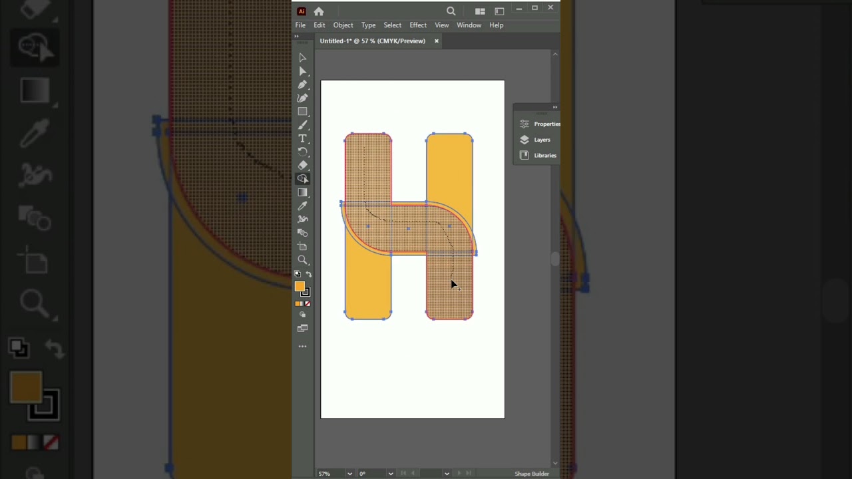This screenshot has width=852, height=479.
Task: Close the Untitled-1 document tab
Action: coord(437,41)
